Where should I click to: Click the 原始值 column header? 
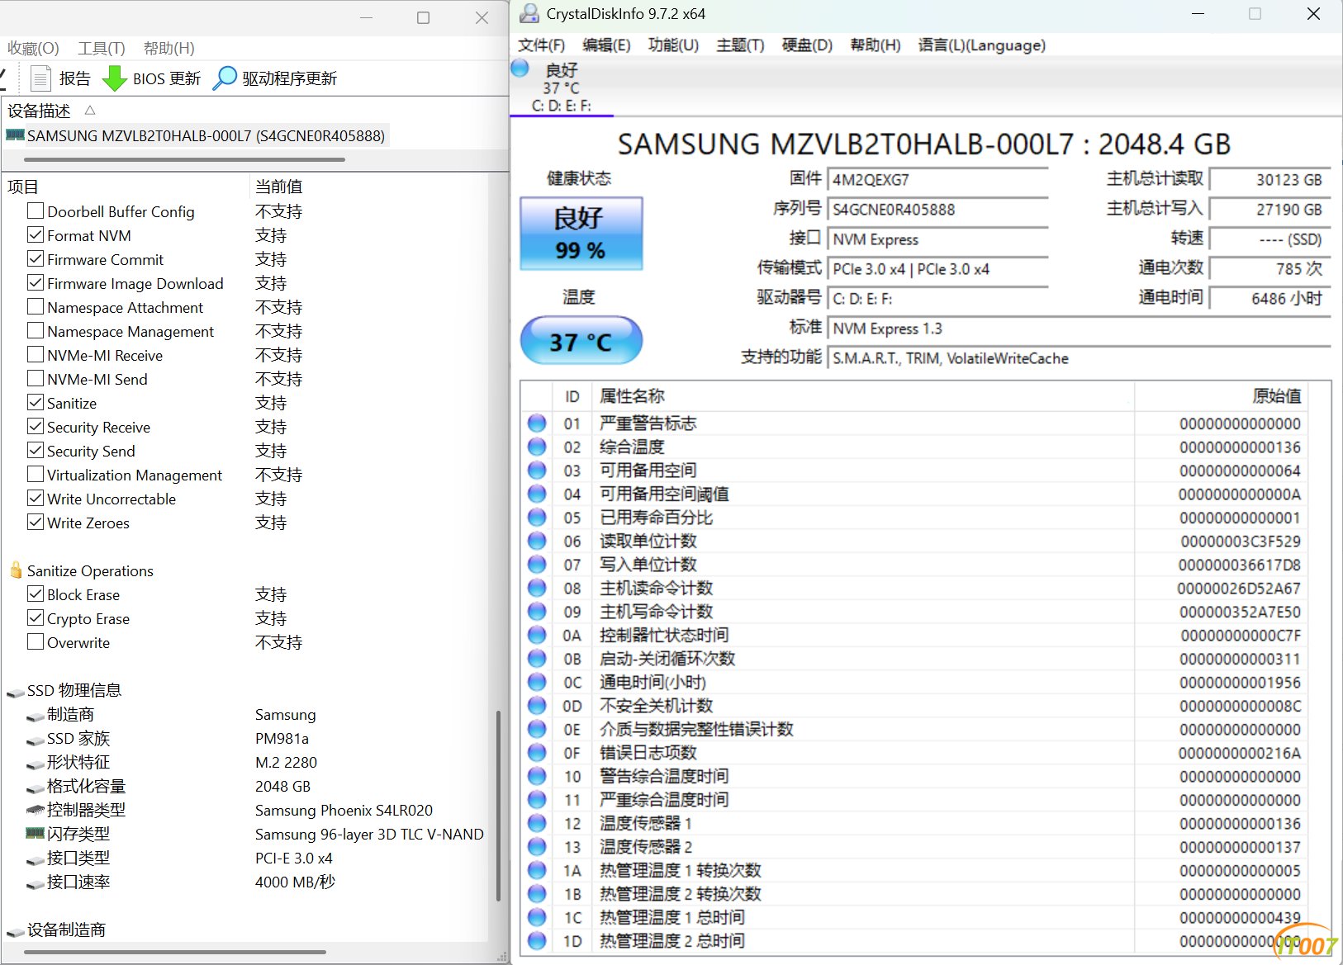tap(1277, 396)
